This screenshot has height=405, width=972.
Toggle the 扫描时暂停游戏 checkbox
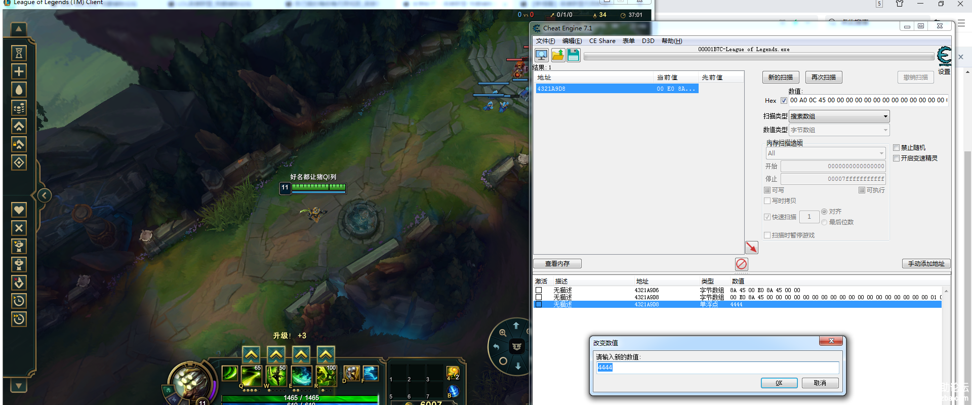click(767, 235)
